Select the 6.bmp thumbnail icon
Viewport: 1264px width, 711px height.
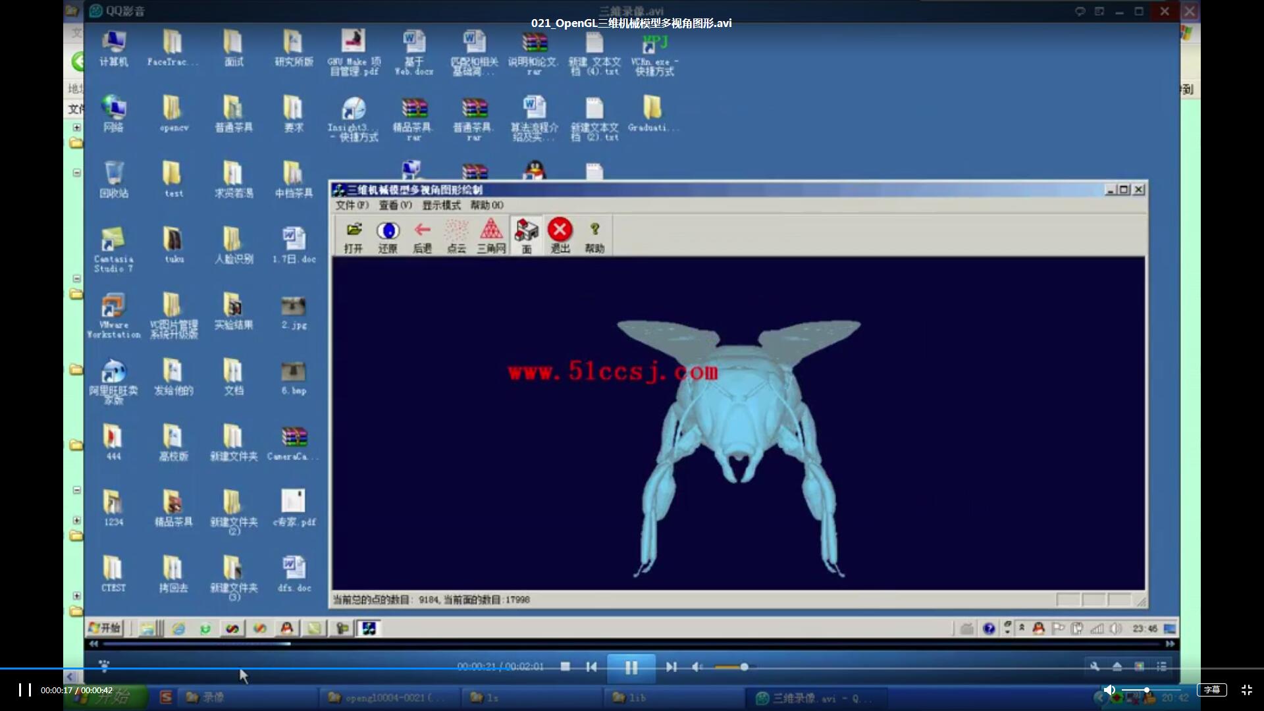tap(294, 377)
